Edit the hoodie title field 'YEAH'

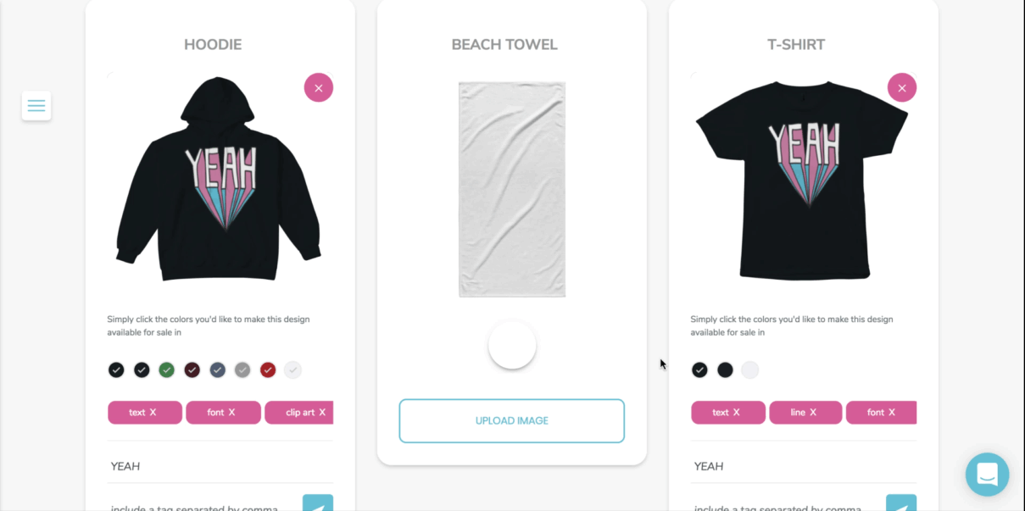click(220, 466)
